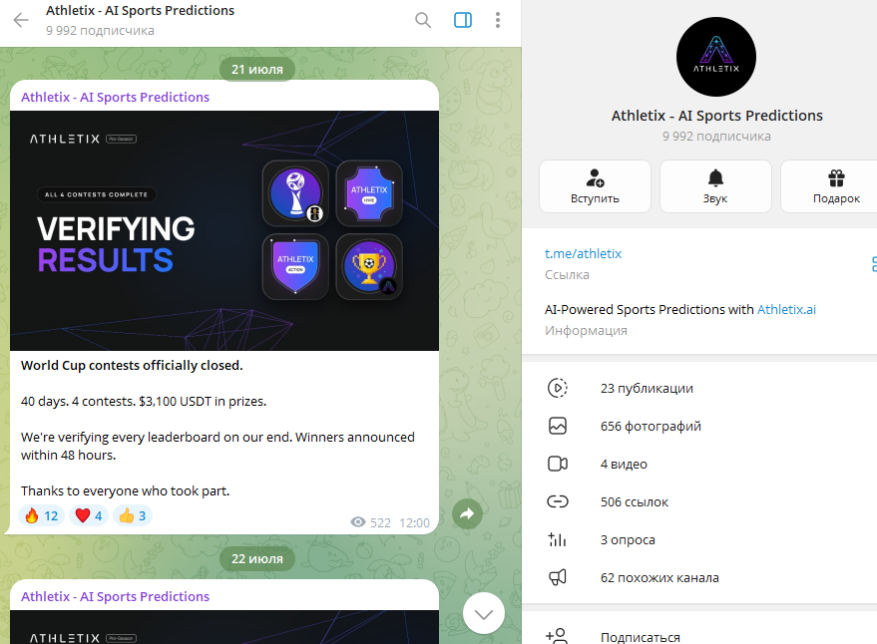Click the forward share arrow button
The image size is (877, 644).
[467, 513]
